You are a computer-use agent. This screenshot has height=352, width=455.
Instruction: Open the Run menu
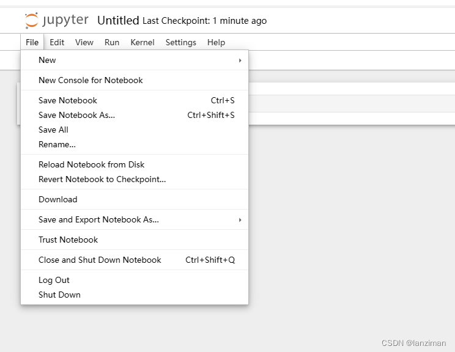[x=112, y=42]
